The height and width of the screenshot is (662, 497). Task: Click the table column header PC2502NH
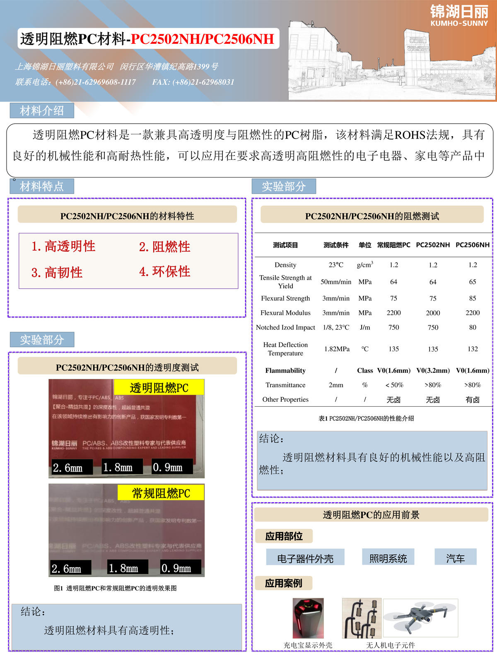click(x=433, y=245)
